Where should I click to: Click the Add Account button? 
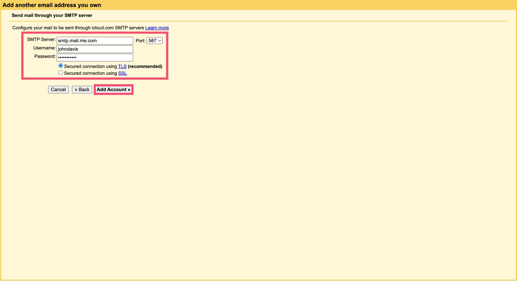coord(113,90)
